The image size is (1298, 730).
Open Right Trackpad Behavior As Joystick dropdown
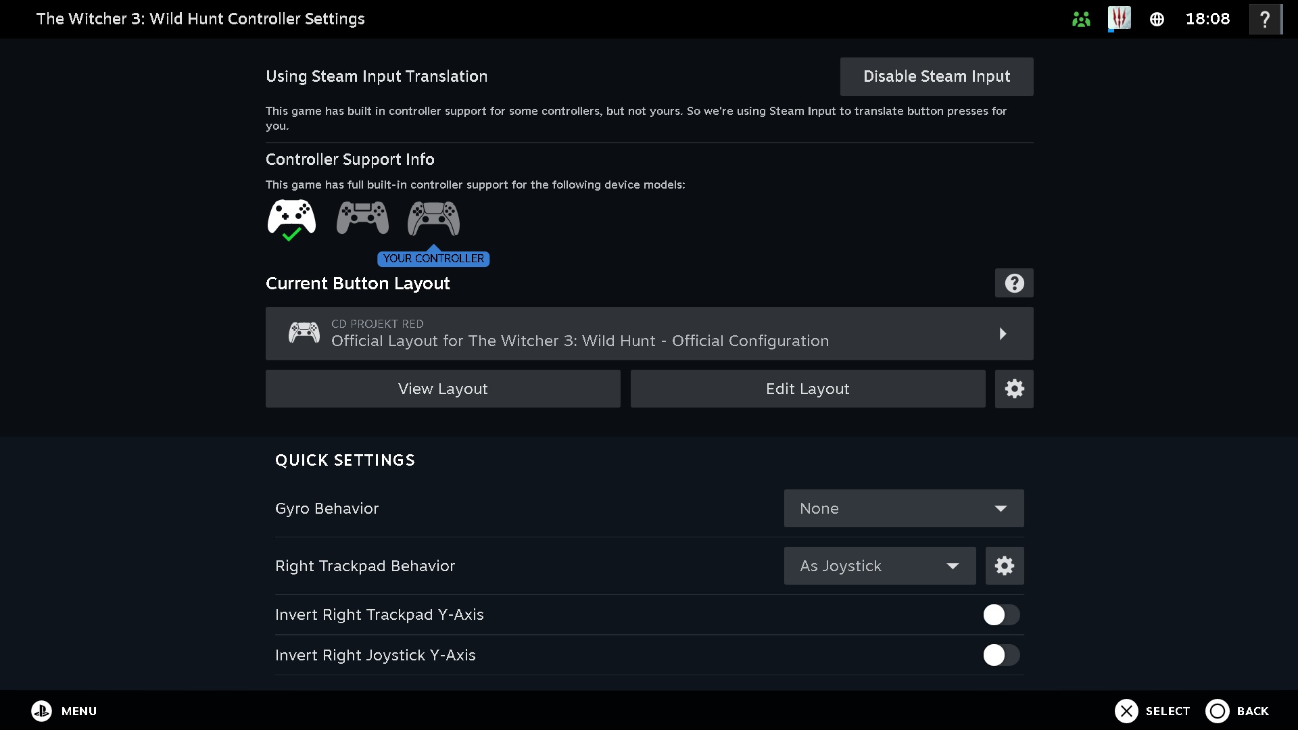click(879, 566)
